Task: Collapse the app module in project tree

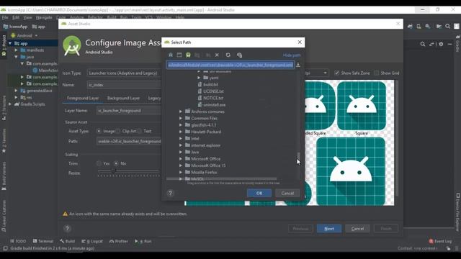Action: coord(10,43)
